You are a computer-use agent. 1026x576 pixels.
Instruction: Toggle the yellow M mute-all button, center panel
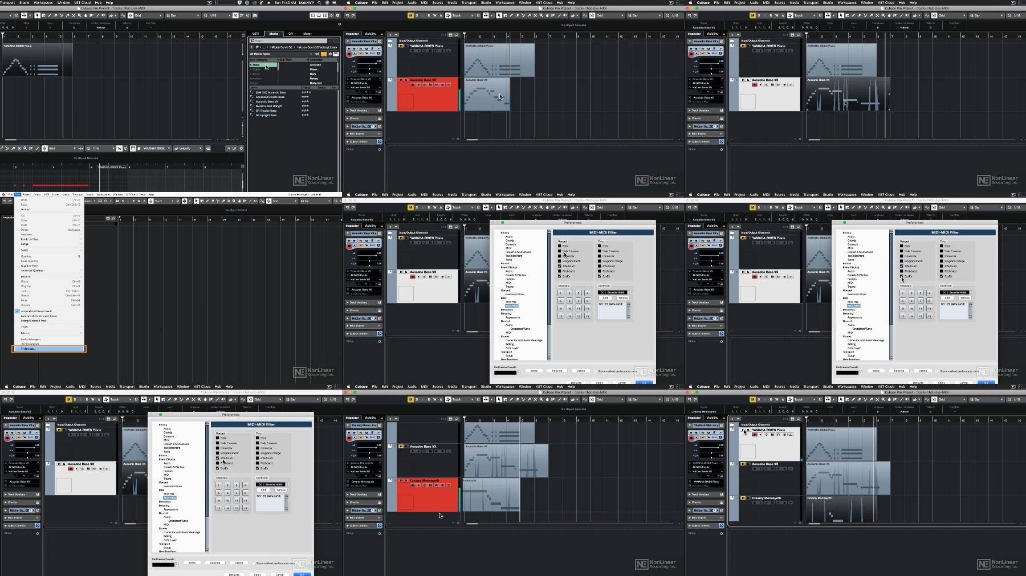click(x=410, y=207)
